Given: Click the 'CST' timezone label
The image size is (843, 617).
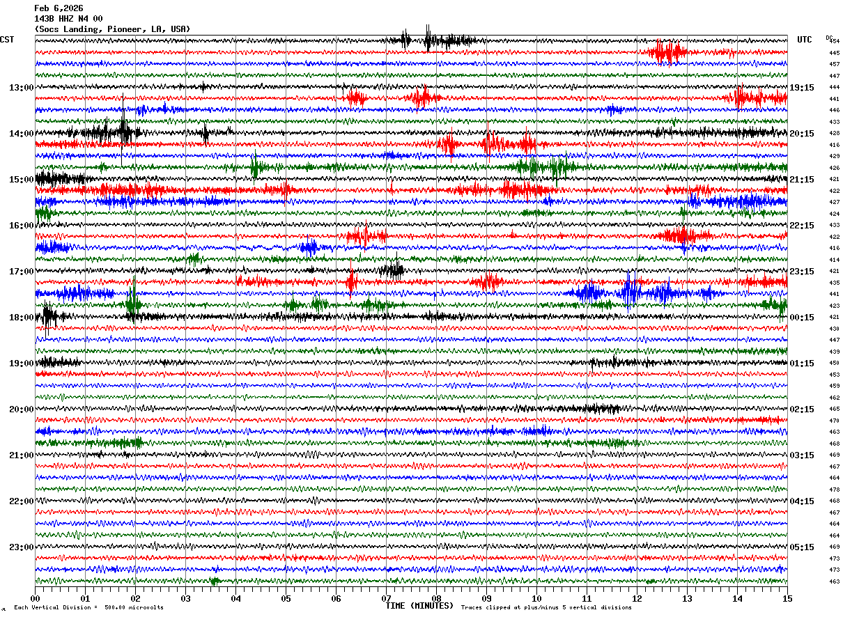Looking at the screenshot, I should [x=7, y=40].
